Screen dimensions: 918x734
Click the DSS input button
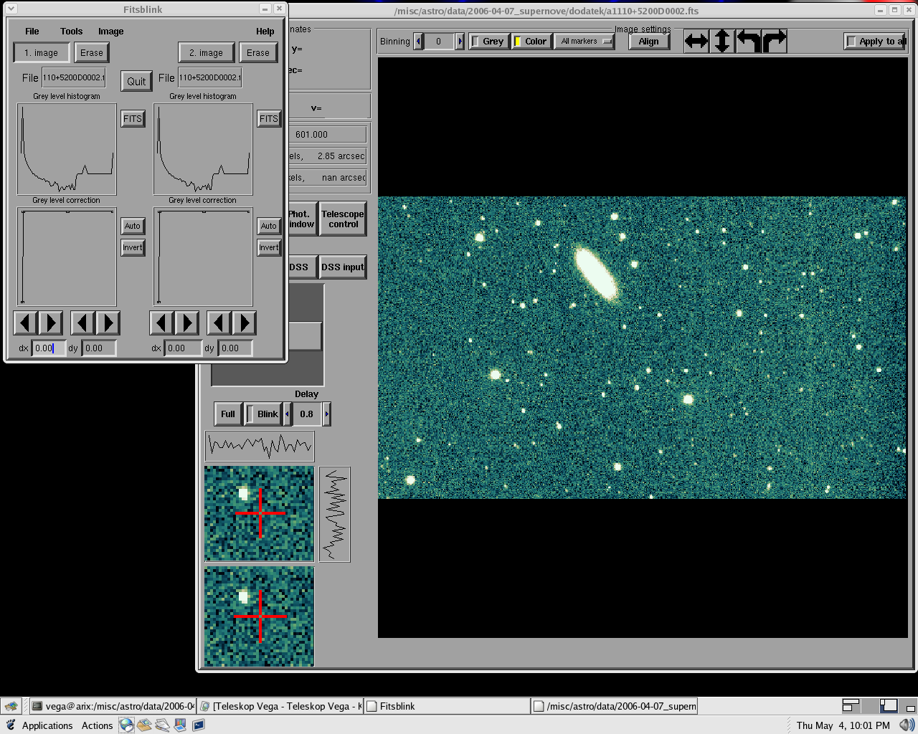pos(343,267)
